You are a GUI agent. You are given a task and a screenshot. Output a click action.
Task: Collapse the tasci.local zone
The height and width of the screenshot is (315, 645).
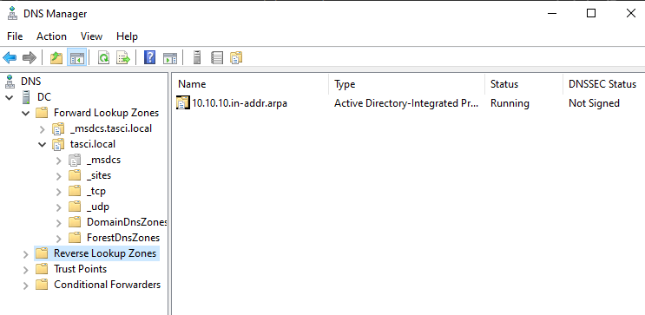(42, 144)
